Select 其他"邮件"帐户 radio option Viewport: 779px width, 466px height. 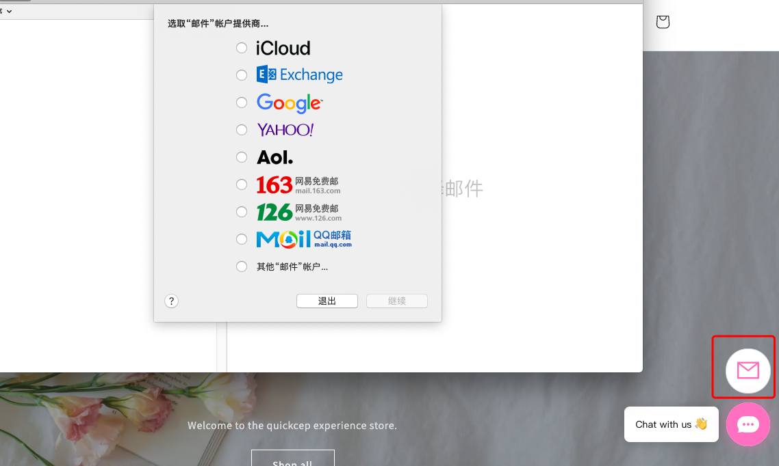click(242, 266)
